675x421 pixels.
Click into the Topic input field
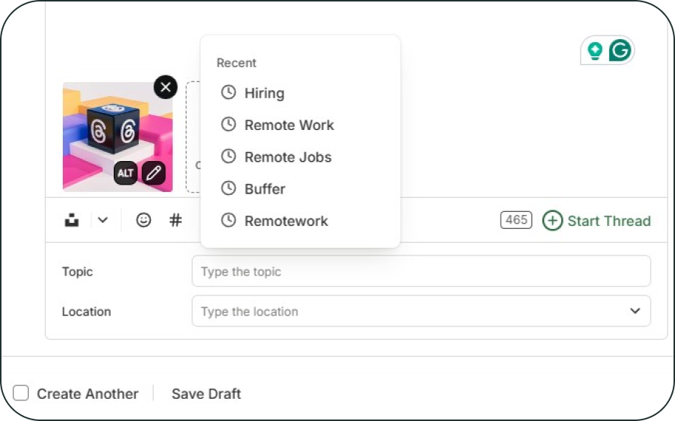(x=421, y=271)
